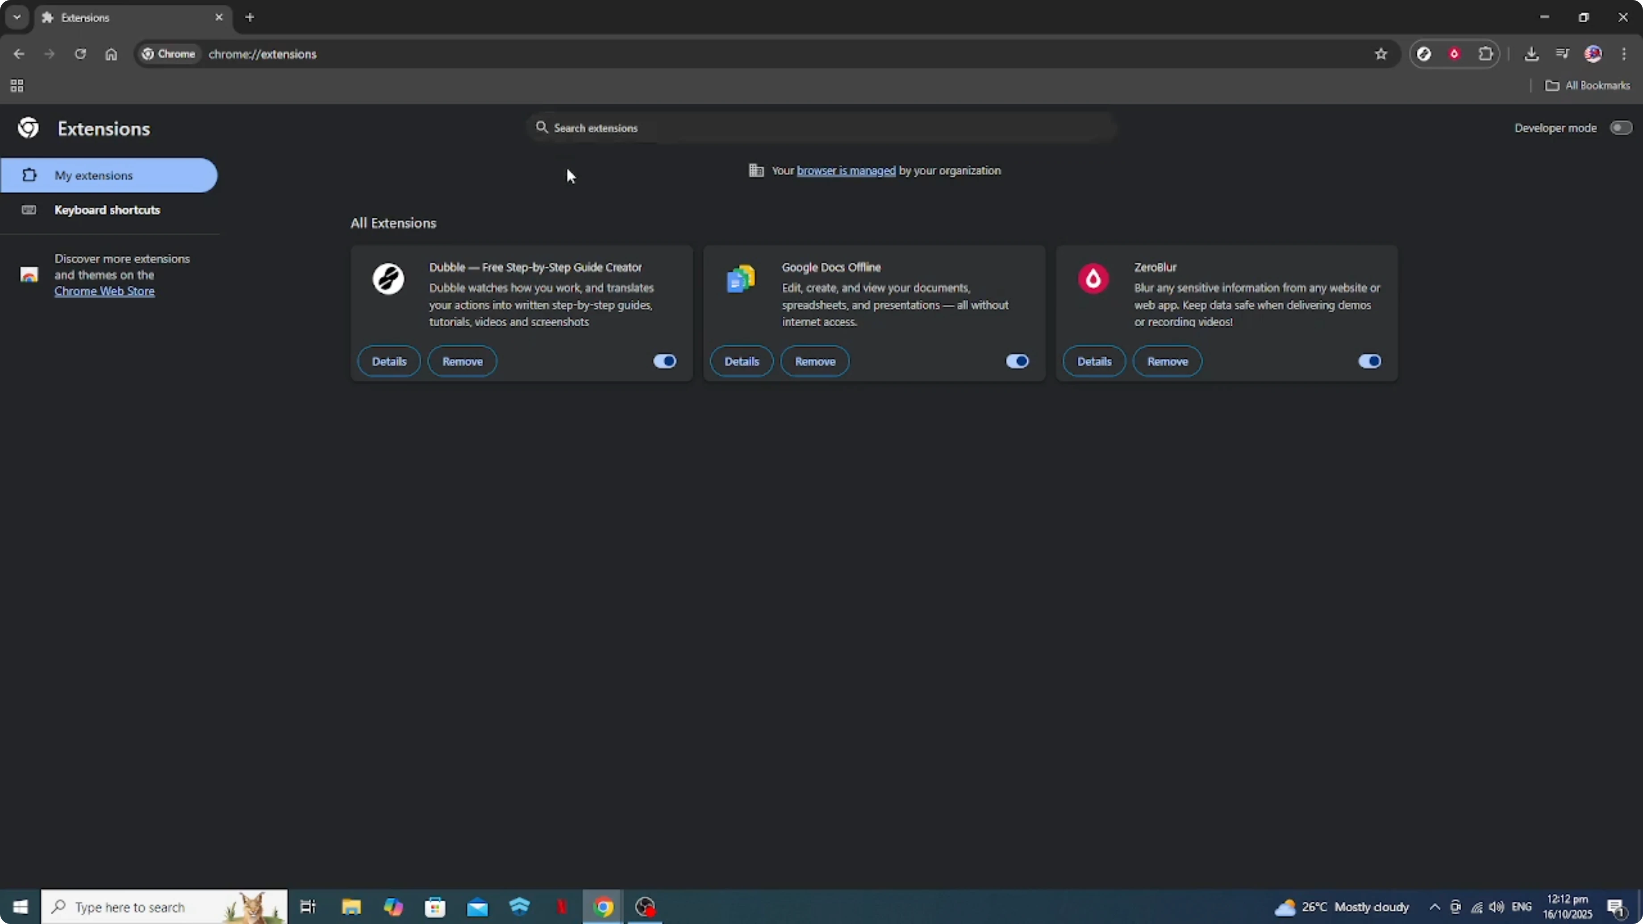This screenshot has height=924, width=1643.
Task: Toggle Developer mode switch
Action: coord(1621,128)
